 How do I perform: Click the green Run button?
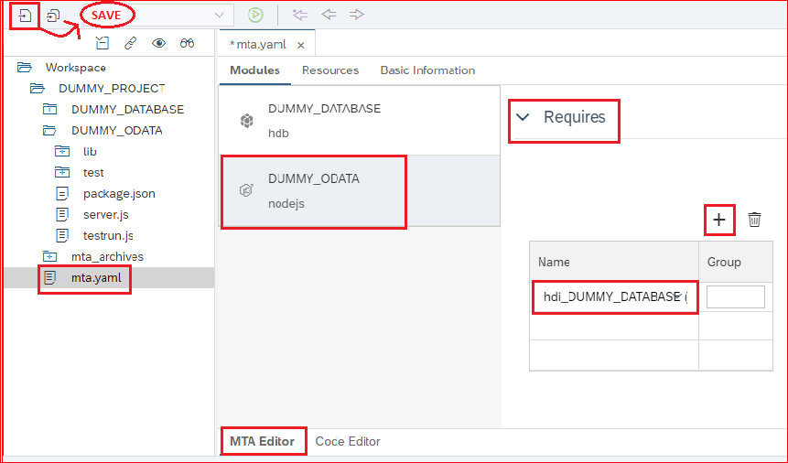pyautogui.click(x=255, y=15)
